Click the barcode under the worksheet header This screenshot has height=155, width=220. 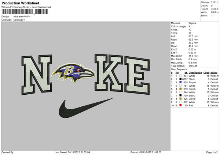(x=25, y=12)
